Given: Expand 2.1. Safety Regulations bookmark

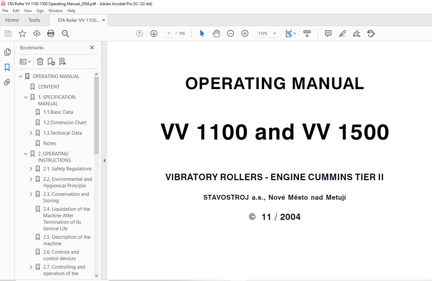Looking at the screenshot, I should coord(31,169).
